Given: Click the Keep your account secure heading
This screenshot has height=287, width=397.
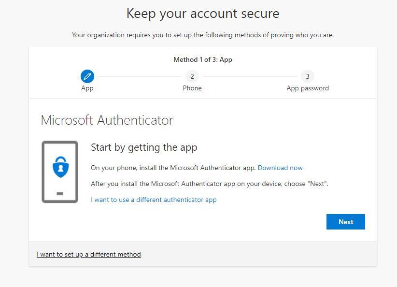Looking at the screenshot, I should coord(203,14).
